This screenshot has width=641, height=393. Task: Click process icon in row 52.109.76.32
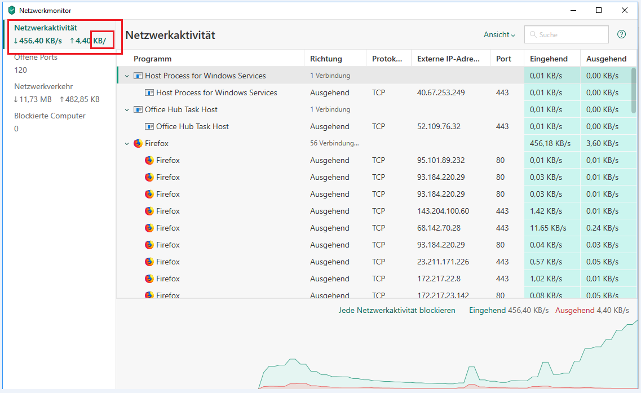tap(149, 127)
